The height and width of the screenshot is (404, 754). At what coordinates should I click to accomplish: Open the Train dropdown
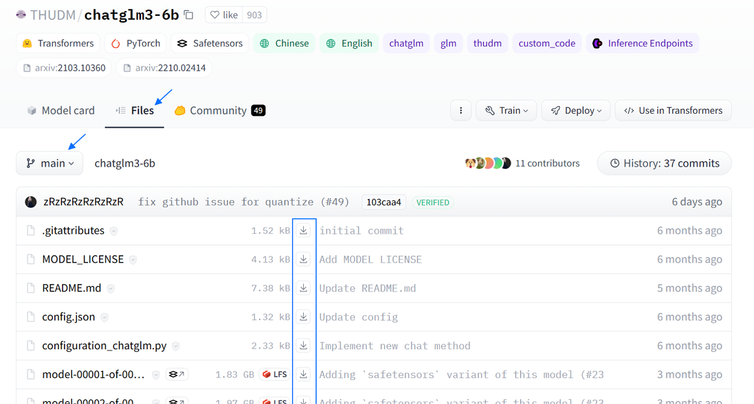coord(507,110)
